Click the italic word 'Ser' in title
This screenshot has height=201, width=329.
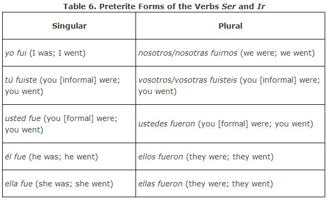(229, 6)
